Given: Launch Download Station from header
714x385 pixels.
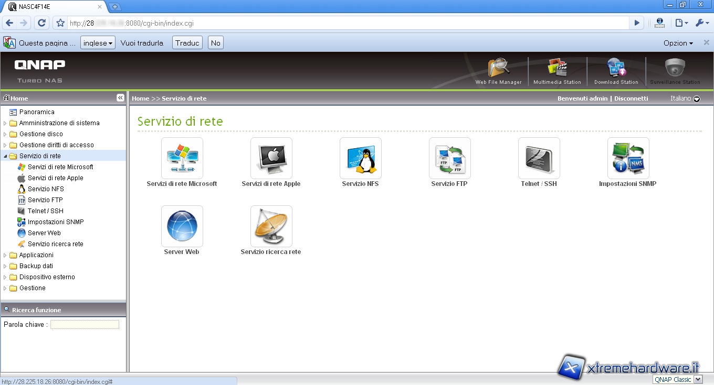Looking at the screenshot, I should pyautogui.click(x=616, y=70).
